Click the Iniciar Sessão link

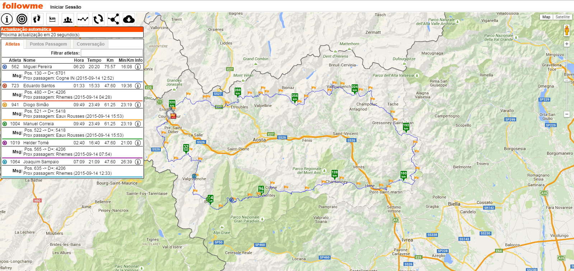[x=66, y=7]
